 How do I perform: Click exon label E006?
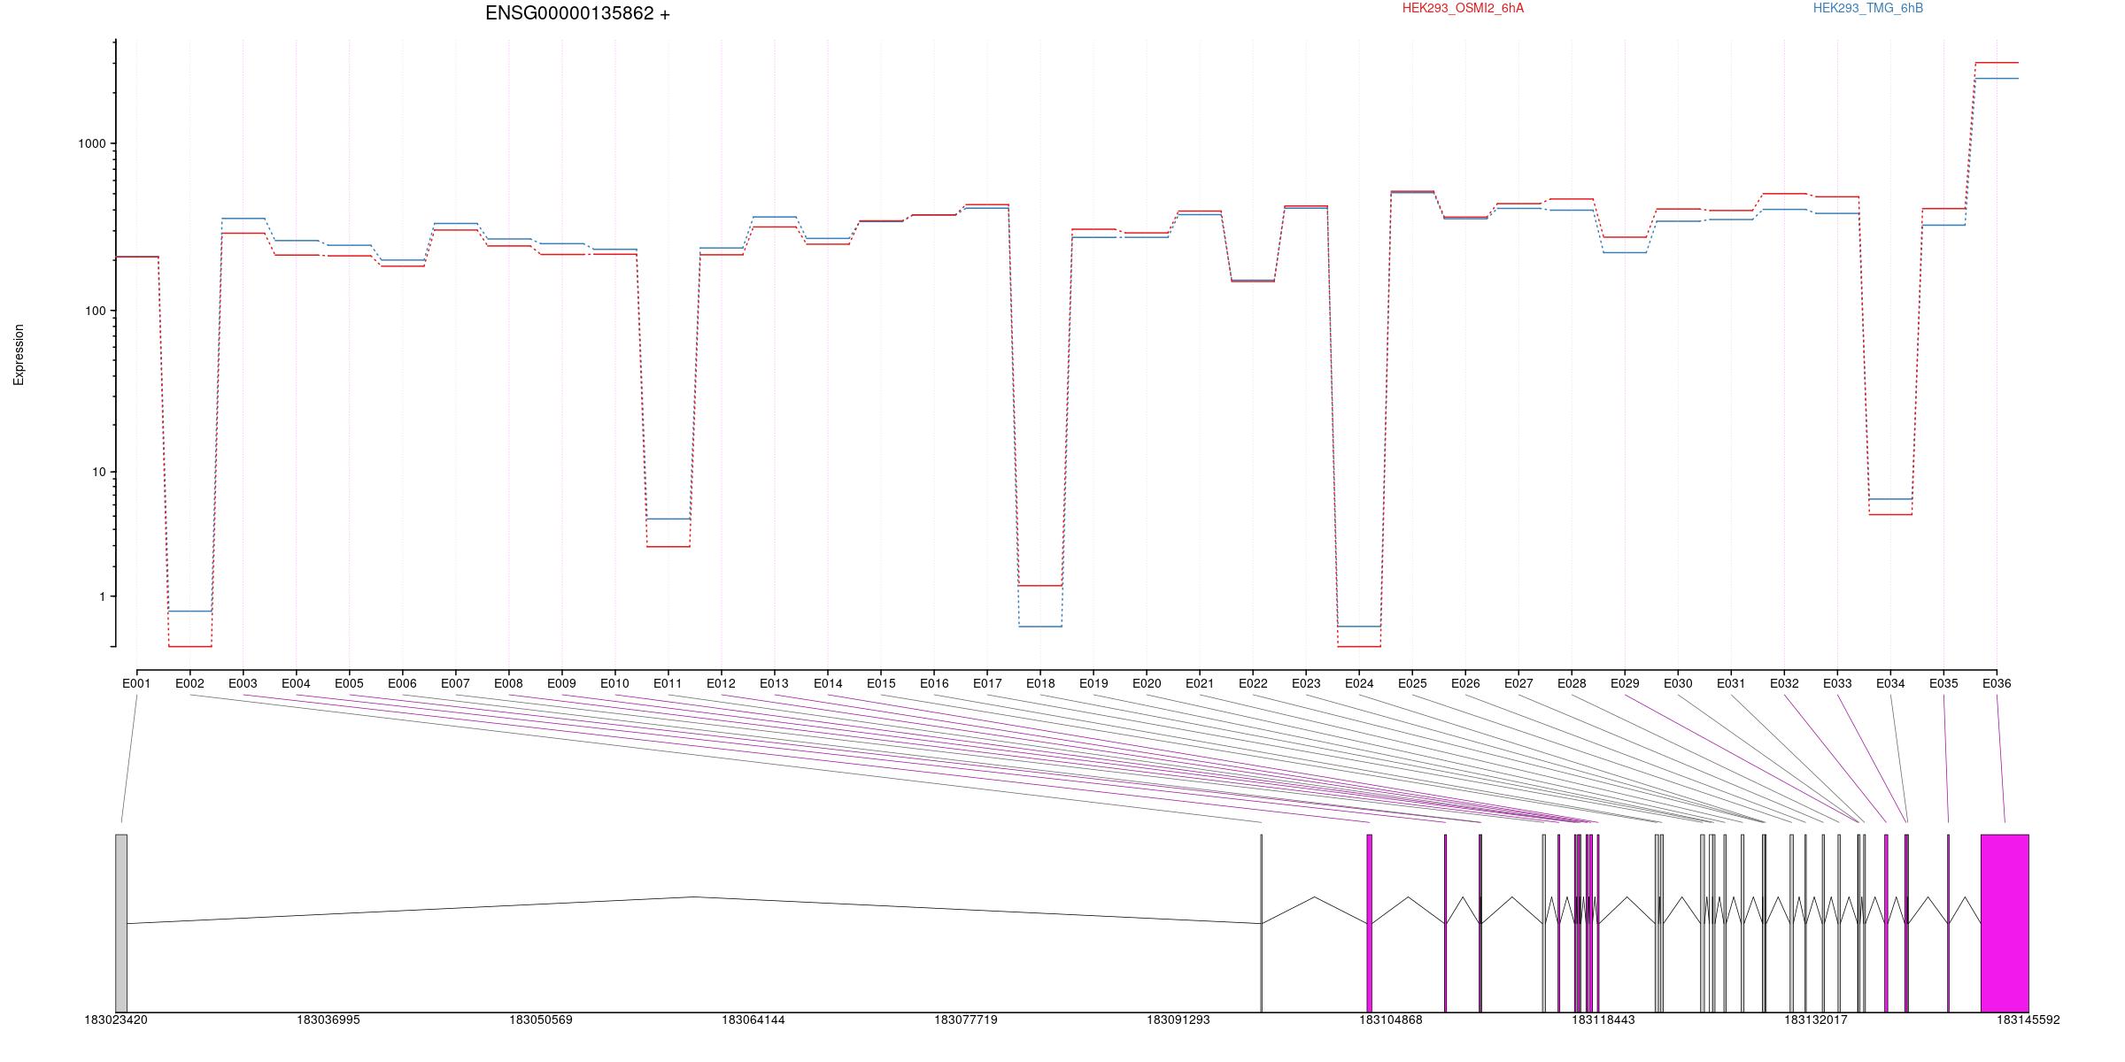(402, 683)
